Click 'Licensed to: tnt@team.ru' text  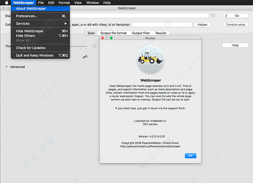coord(150,121)
